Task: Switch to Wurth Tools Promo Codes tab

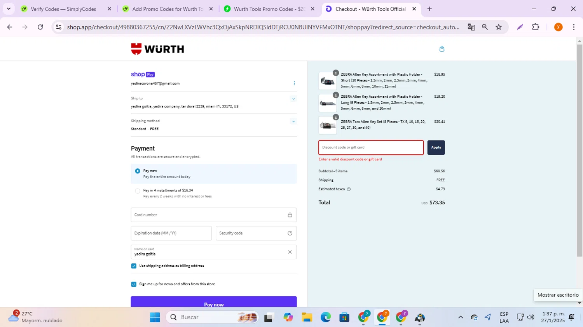Action: pyautogui.click(x=269, y=9)
